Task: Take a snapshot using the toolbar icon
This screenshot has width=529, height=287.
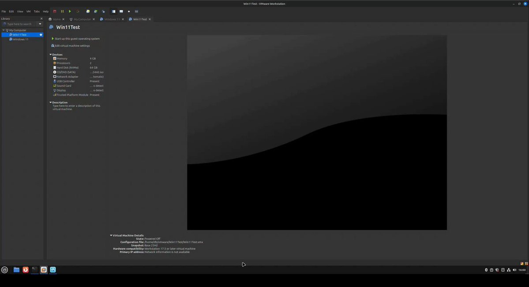Action: pyautogui.click(x=88, y=11)
